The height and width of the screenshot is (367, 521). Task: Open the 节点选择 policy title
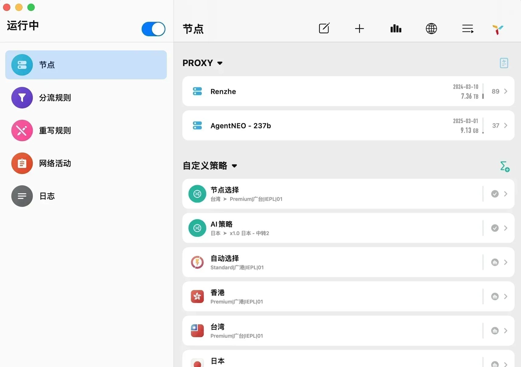[225, 190]
